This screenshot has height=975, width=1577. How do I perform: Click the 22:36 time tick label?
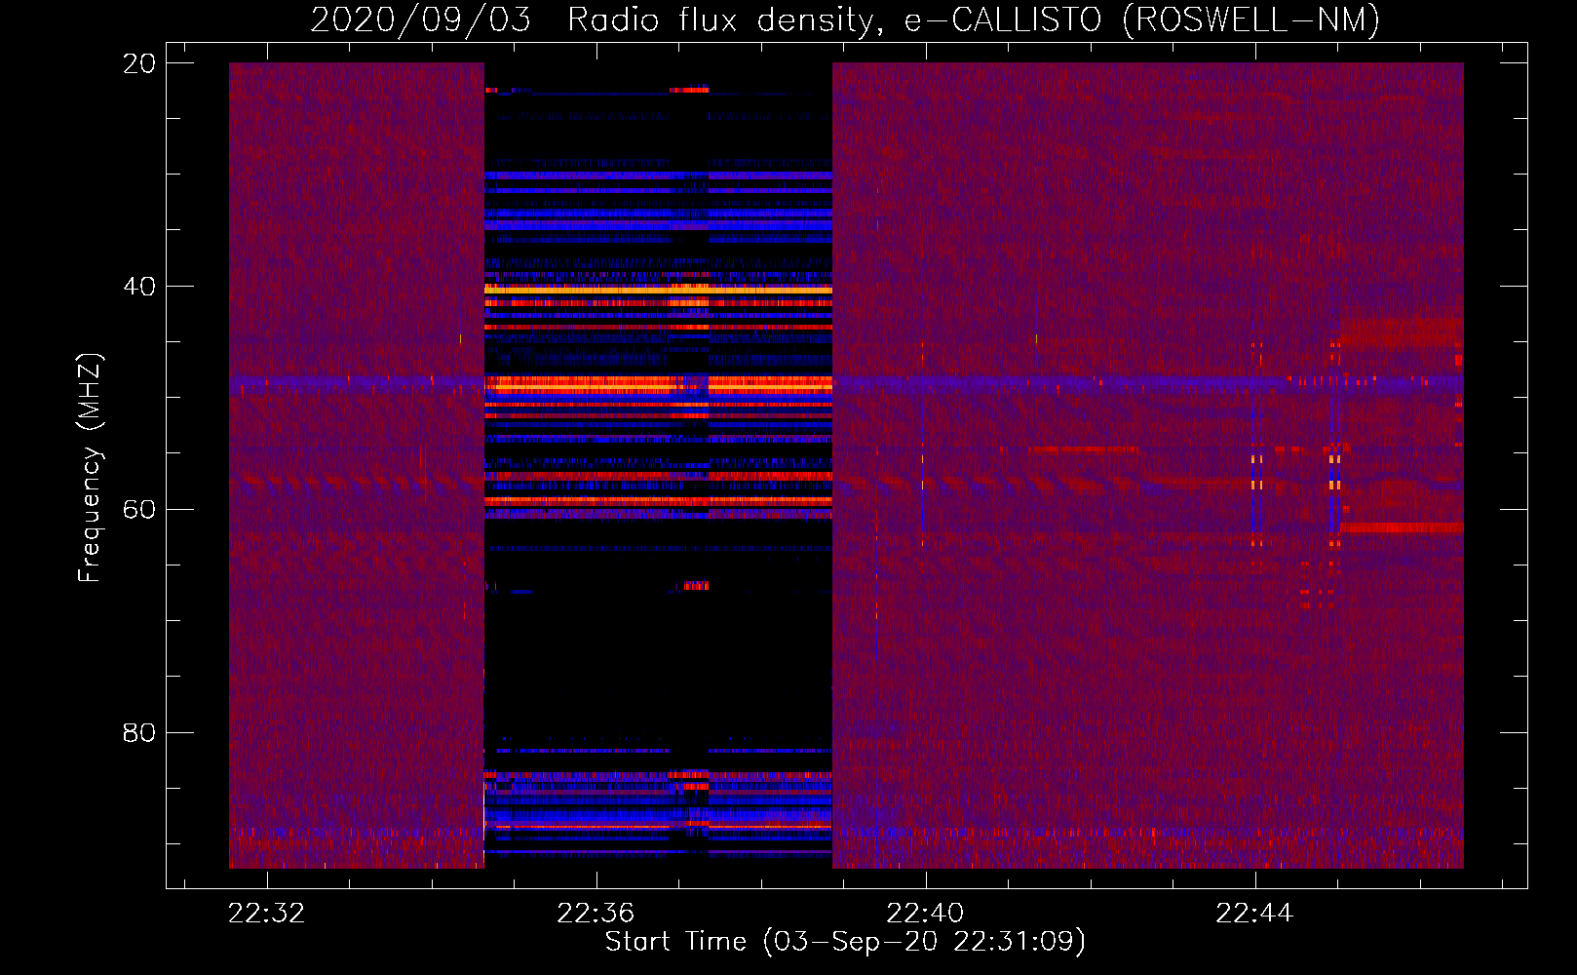596,914
